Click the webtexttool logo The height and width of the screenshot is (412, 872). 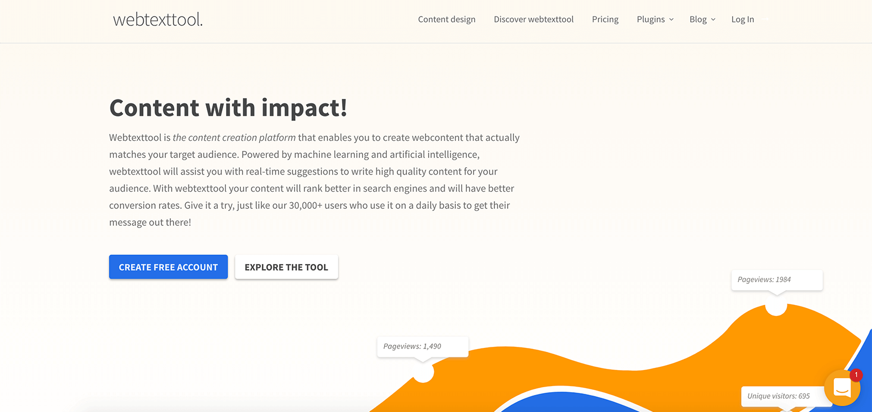157,20
